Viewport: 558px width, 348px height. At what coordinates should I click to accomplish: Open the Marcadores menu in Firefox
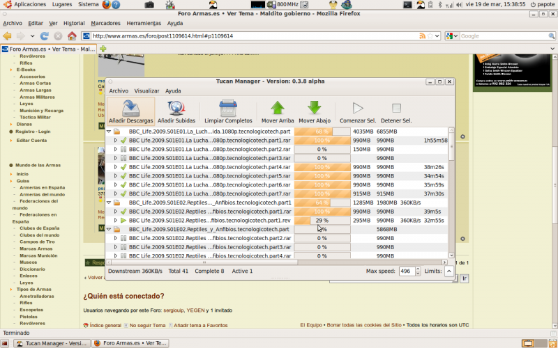point(105,23)
